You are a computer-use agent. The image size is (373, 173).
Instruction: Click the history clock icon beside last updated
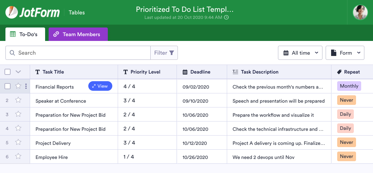tap(226, 18)
